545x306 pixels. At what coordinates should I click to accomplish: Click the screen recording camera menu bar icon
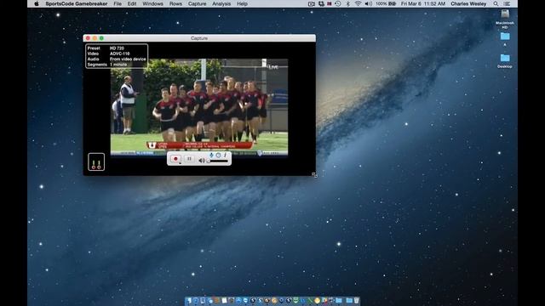pyautogui.click(x=311, y=3)
